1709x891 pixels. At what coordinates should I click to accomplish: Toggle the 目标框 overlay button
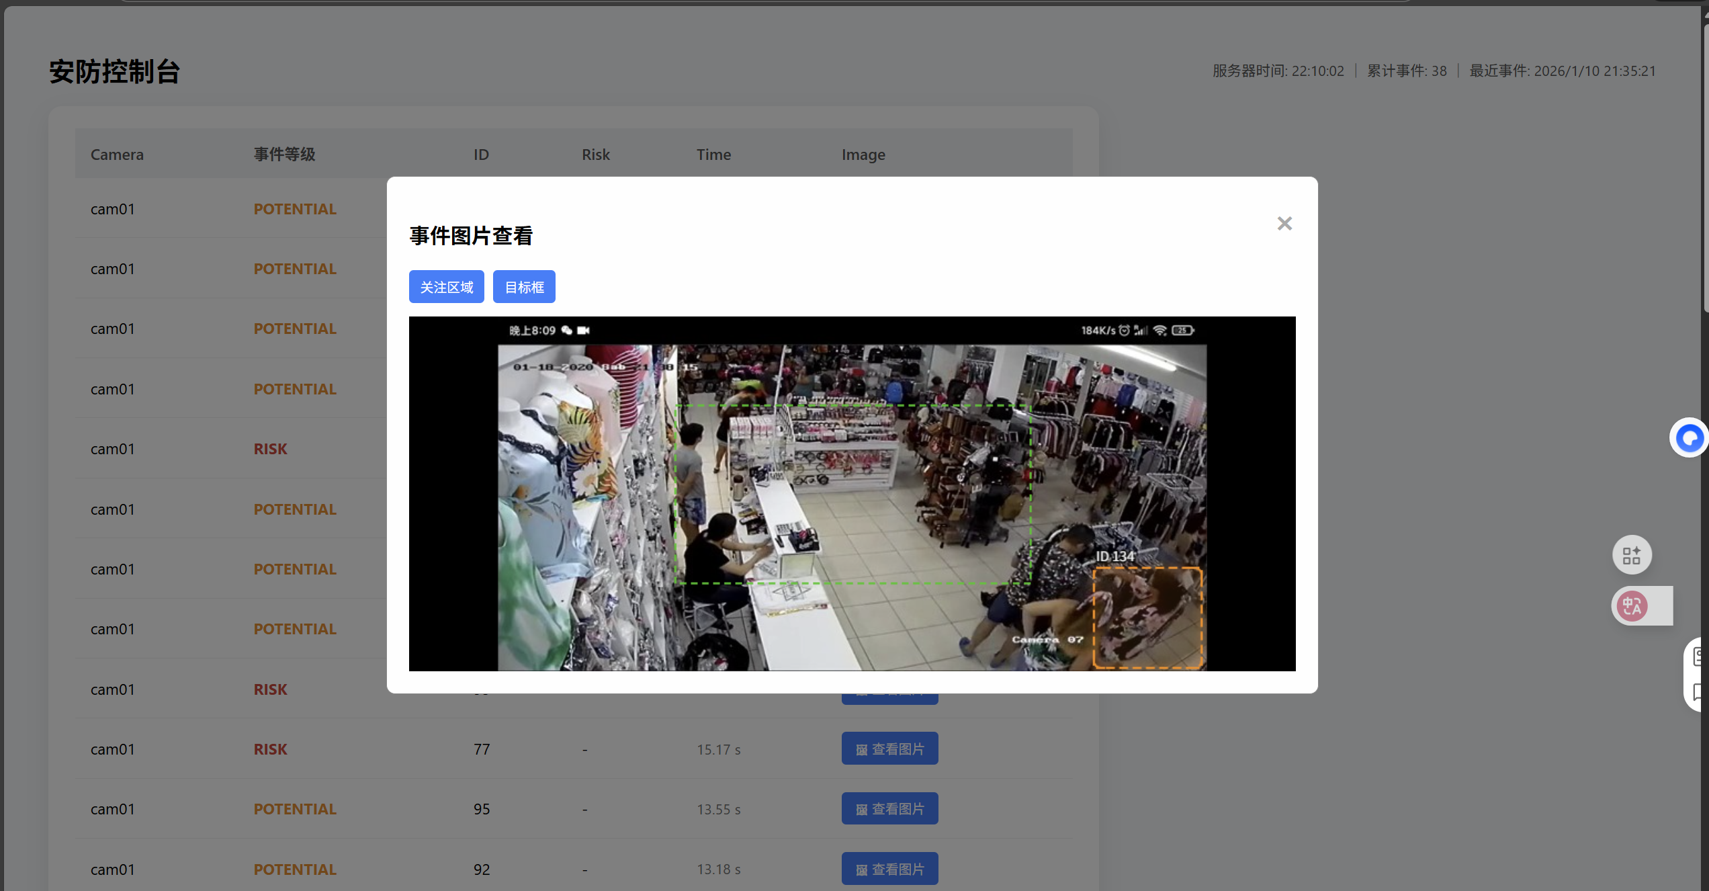[524, 287]
